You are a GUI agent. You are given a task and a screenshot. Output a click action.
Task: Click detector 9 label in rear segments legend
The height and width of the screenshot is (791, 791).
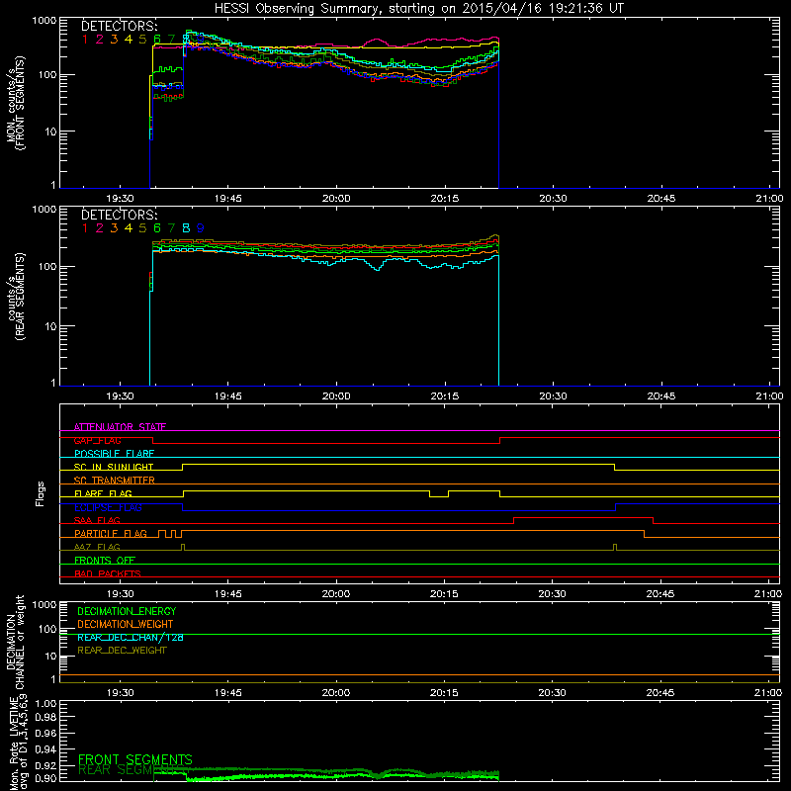(201, 228)
